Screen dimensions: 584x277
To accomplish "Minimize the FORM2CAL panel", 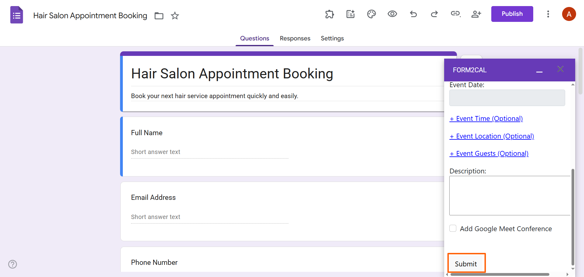I will (x=539, y=71).
